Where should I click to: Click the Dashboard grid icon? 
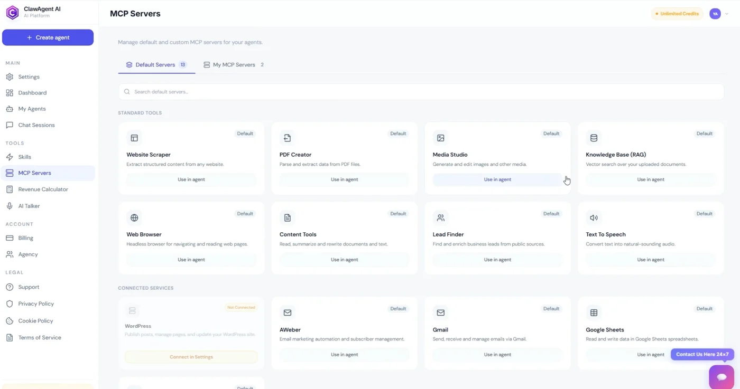(x=10, y=92)
